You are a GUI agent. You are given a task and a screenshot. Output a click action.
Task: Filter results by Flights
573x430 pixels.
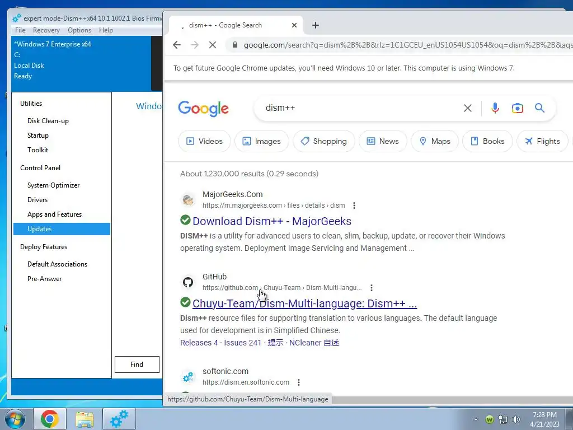point(542,141)
